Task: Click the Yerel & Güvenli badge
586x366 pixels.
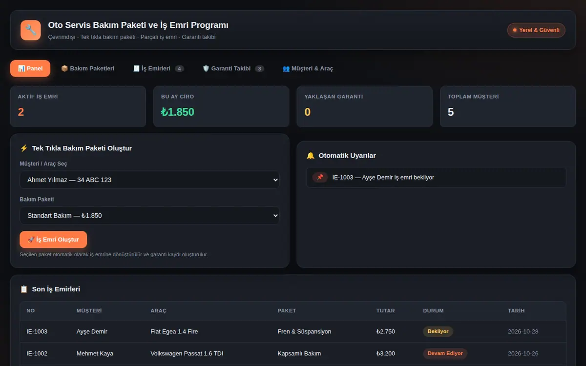Action: click(x=536, y=30)
